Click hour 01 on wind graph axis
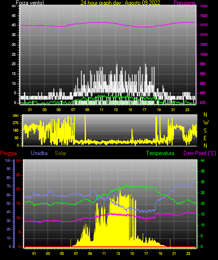The image size is (218, 260). [x=30, y=110]
